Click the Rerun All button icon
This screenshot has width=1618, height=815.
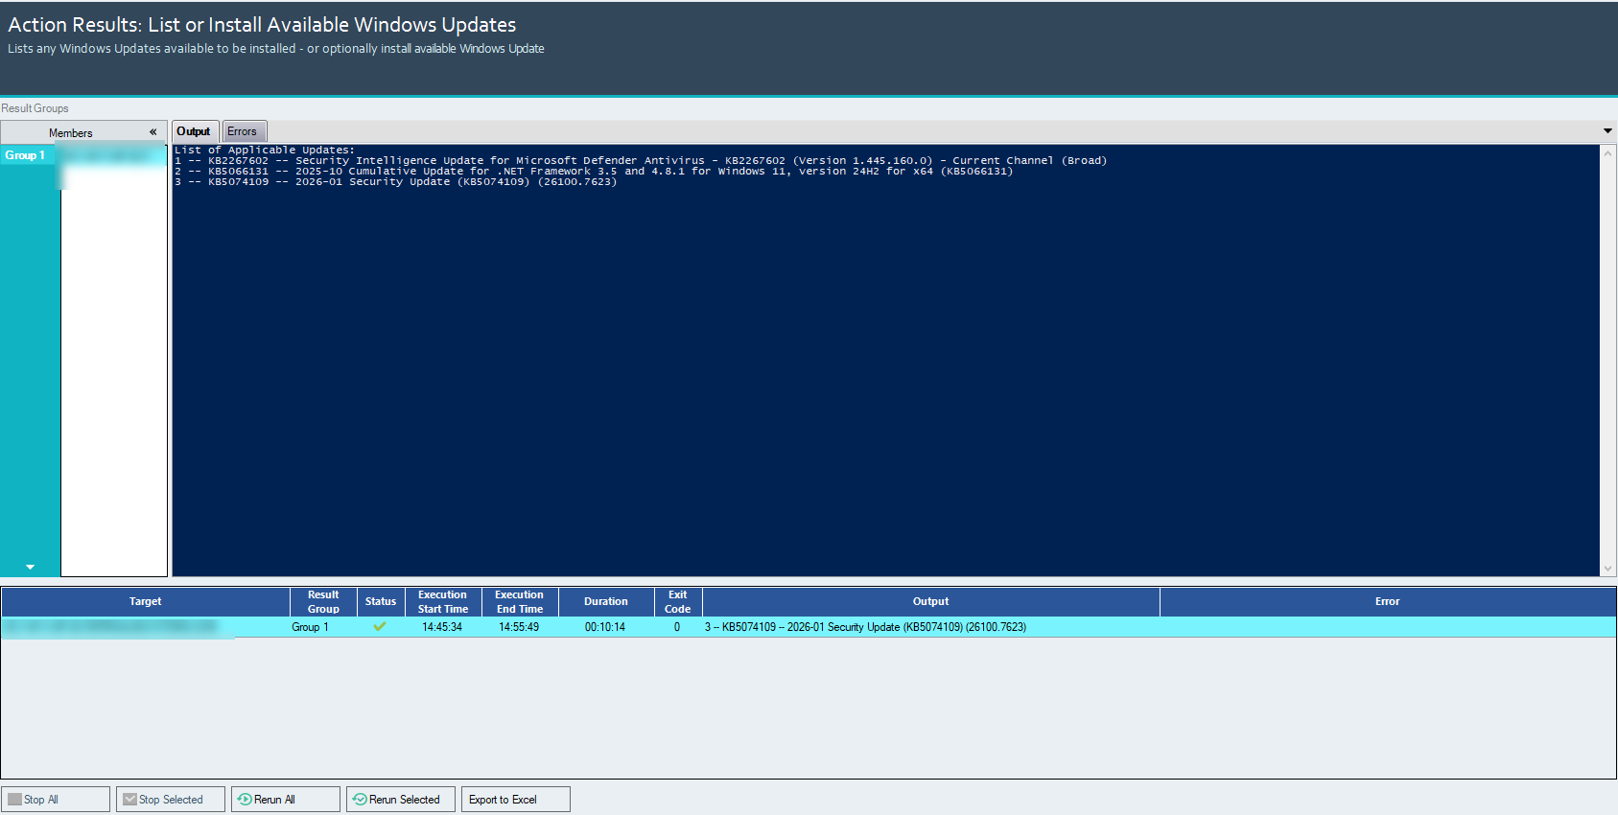click(x=245, y=800)
